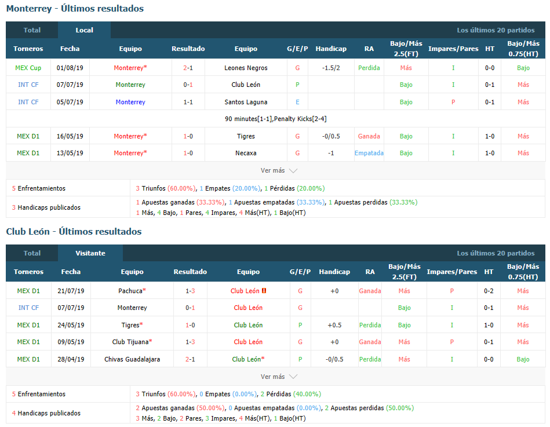Click the 0-2 halftime score
550x427 pixels.
(489, 291)
